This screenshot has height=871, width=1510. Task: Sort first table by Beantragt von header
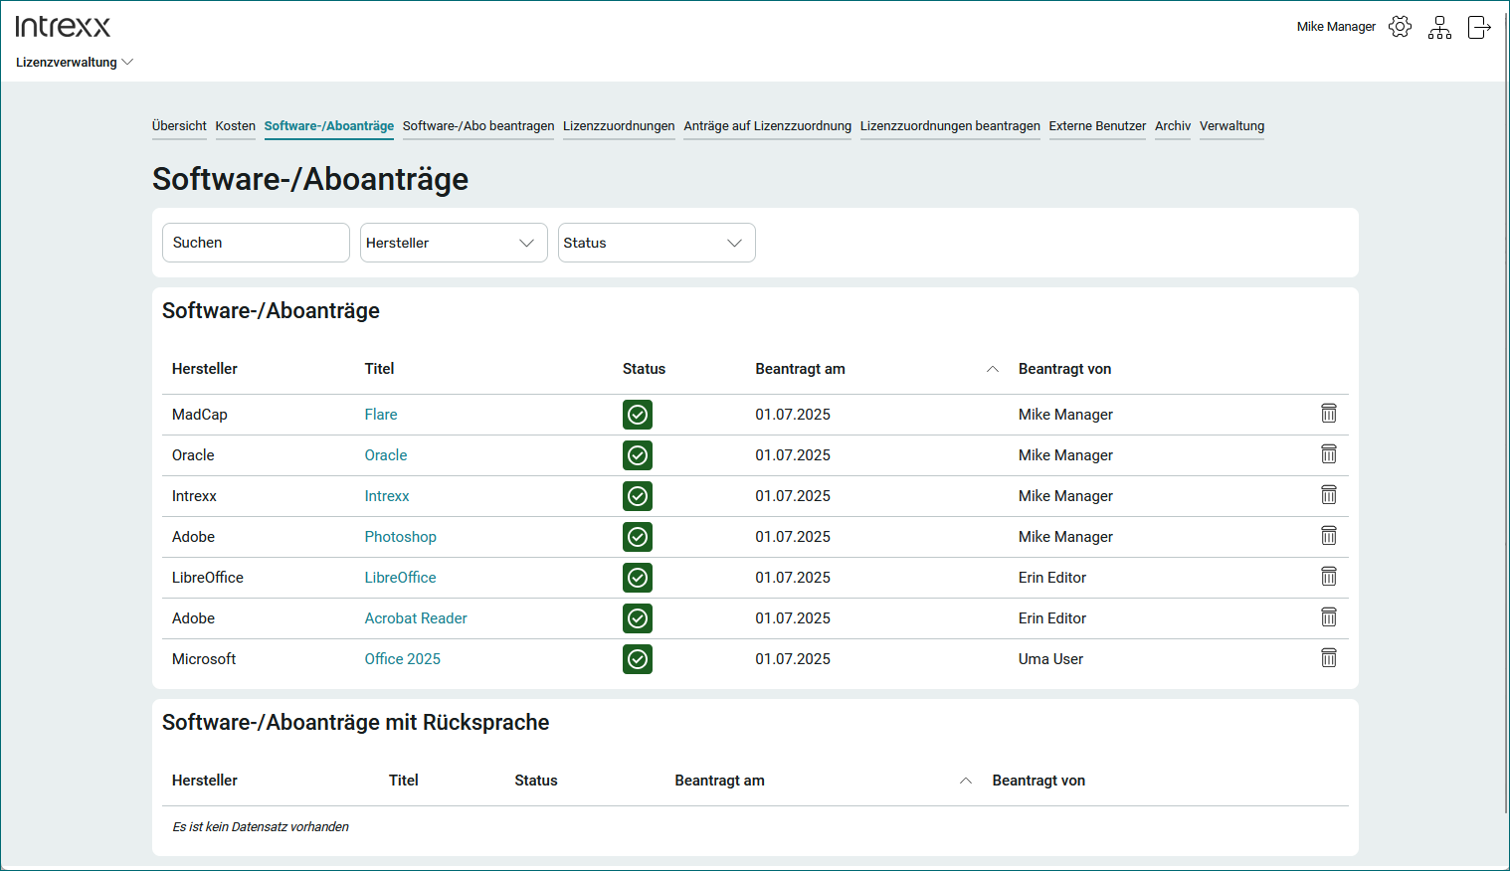point(1064,369)
